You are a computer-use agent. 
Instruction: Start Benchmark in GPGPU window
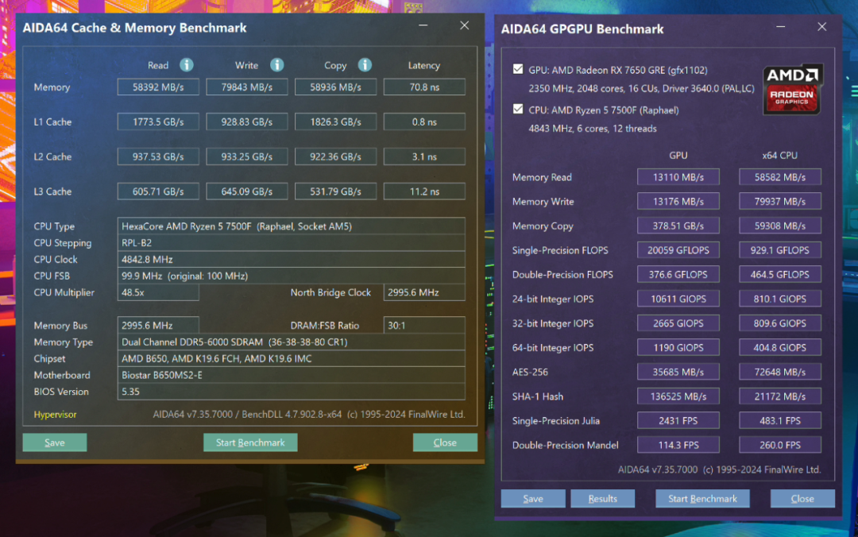[x=702, y=499]
